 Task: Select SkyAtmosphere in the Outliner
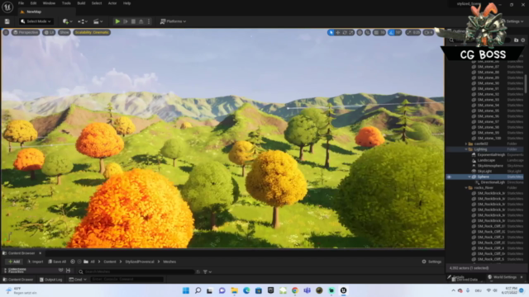pos(490,166)
